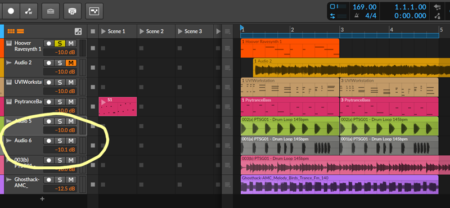Toggle the orange clip launcher grid view icon
This screenshot has height=208, width=450.
click(11, 31)
